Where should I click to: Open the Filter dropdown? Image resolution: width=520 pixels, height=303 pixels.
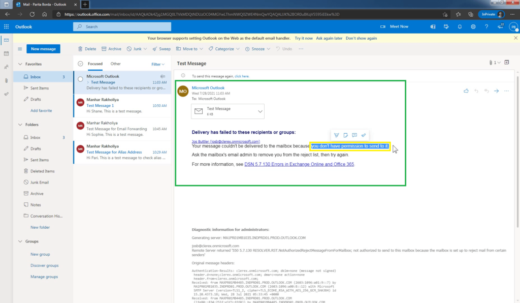(158, 64)
